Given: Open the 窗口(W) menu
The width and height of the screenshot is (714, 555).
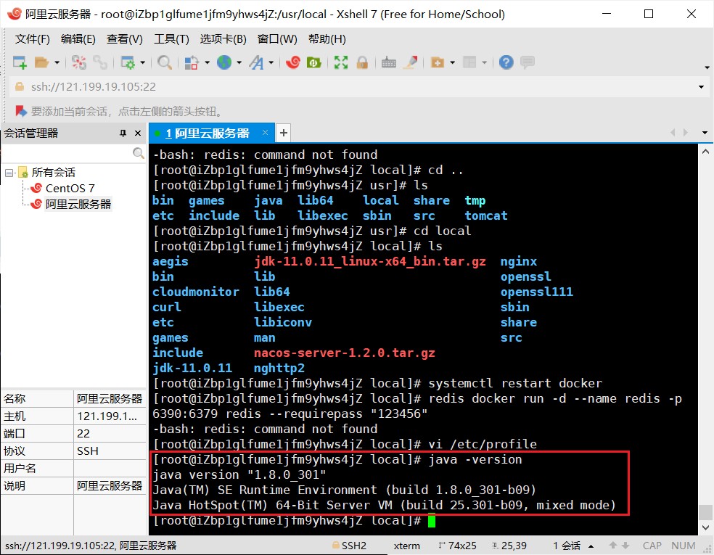Looking at the screenshot, I should coord(277,39).
